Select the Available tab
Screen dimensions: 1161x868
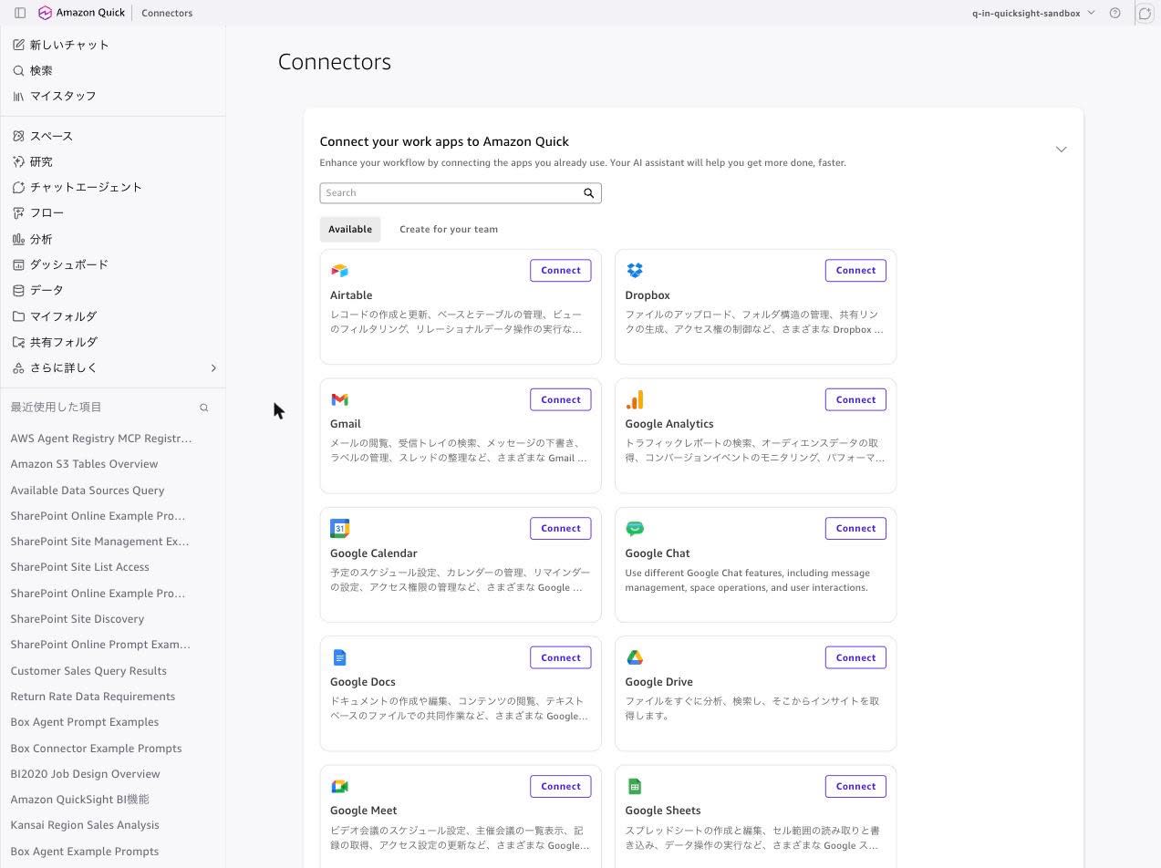350,230
